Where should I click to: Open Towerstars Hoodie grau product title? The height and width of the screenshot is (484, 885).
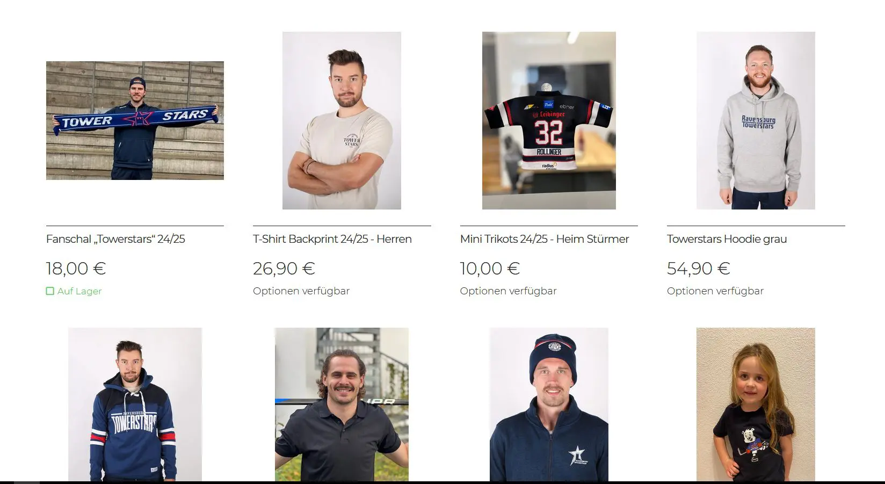coord(727,239)
